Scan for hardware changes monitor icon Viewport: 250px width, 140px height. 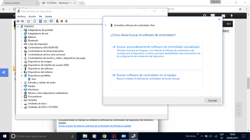(x=51, y=21)
